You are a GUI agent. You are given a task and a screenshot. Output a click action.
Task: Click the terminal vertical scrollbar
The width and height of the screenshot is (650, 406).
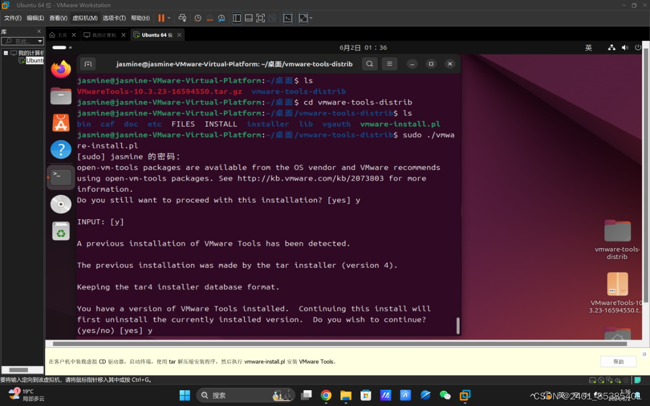[458, 326]
